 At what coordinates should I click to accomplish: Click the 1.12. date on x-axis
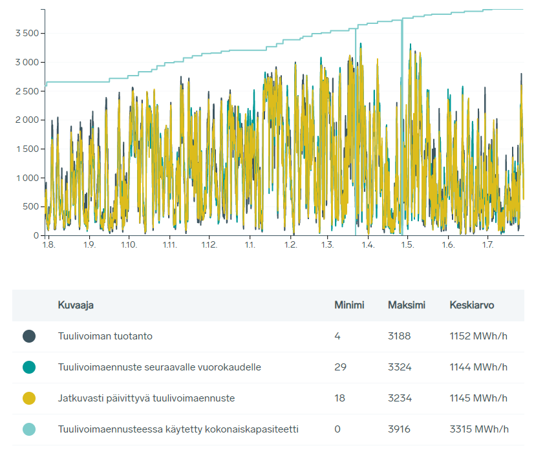tap(209, 246)
